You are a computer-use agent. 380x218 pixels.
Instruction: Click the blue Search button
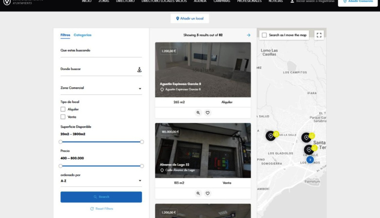click(101, 197)
